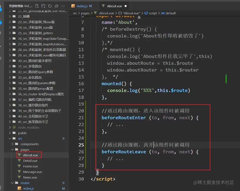
Task: Open News.vue in the file tree
Action: [30, 177]
